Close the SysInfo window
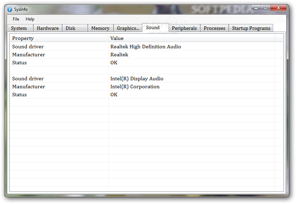This screenshot has width=296, height=204. 278,8
